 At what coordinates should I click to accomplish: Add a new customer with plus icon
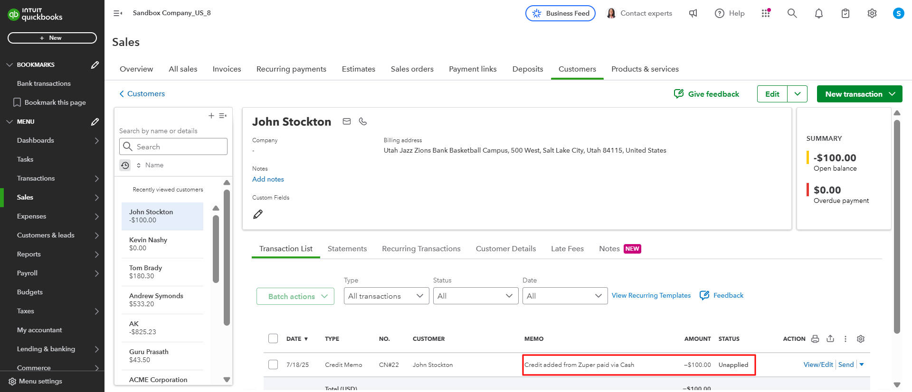click(x=211, y=116)
